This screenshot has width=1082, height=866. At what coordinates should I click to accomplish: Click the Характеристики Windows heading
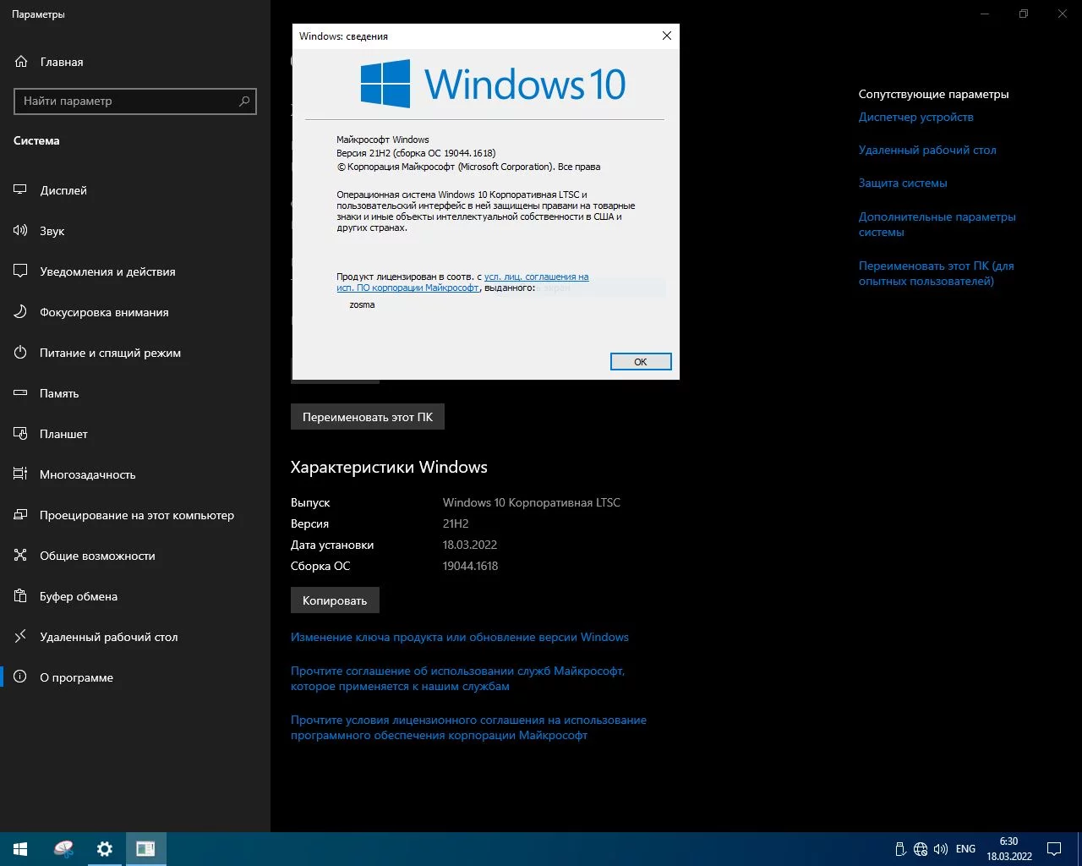[389, 467]
